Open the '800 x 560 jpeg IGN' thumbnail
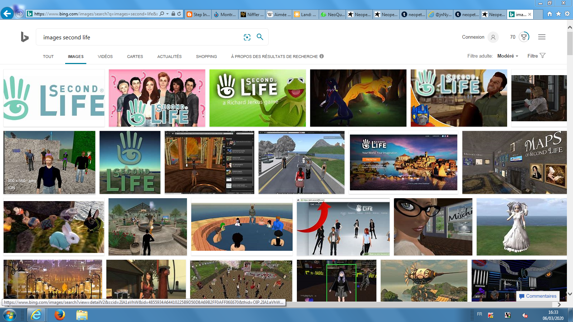The image size is (573, 322). [49, 162]
